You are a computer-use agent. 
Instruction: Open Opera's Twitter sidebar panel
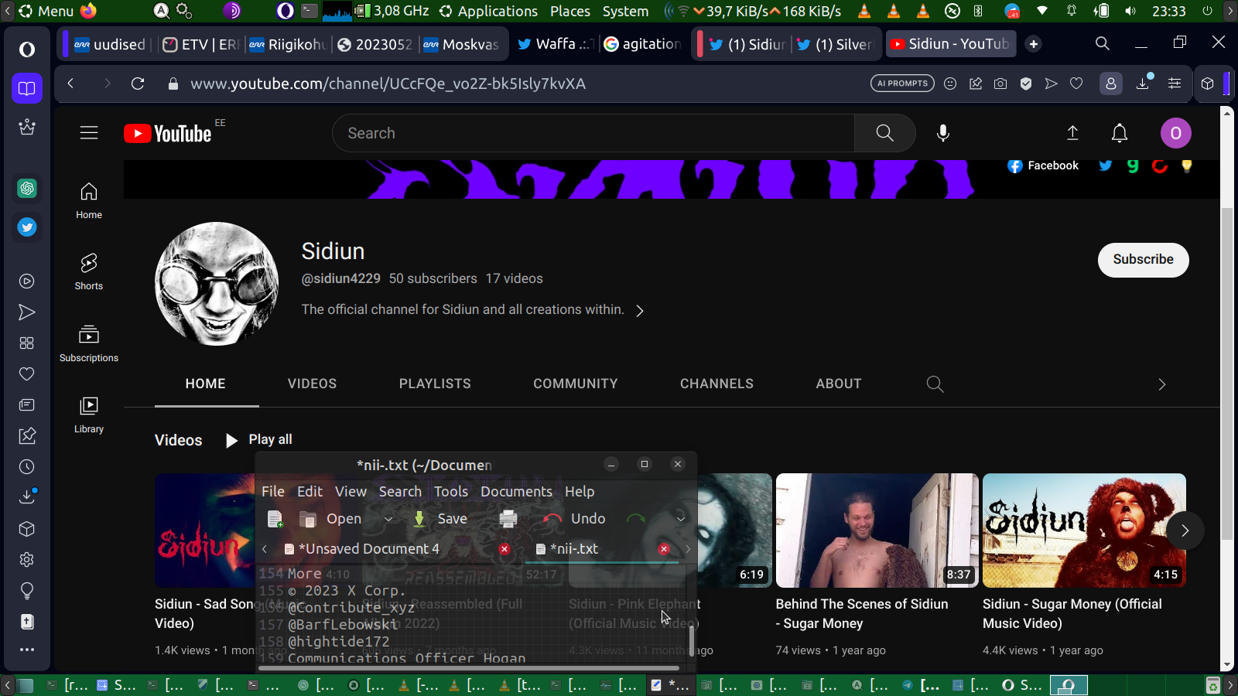[x=27, y=227]
